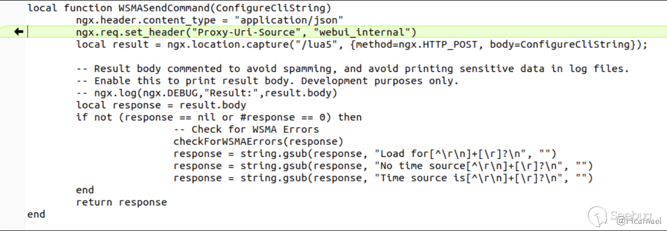Click the Check for WSMA Errors comment
Screen dimensions: 667x231
246,129
